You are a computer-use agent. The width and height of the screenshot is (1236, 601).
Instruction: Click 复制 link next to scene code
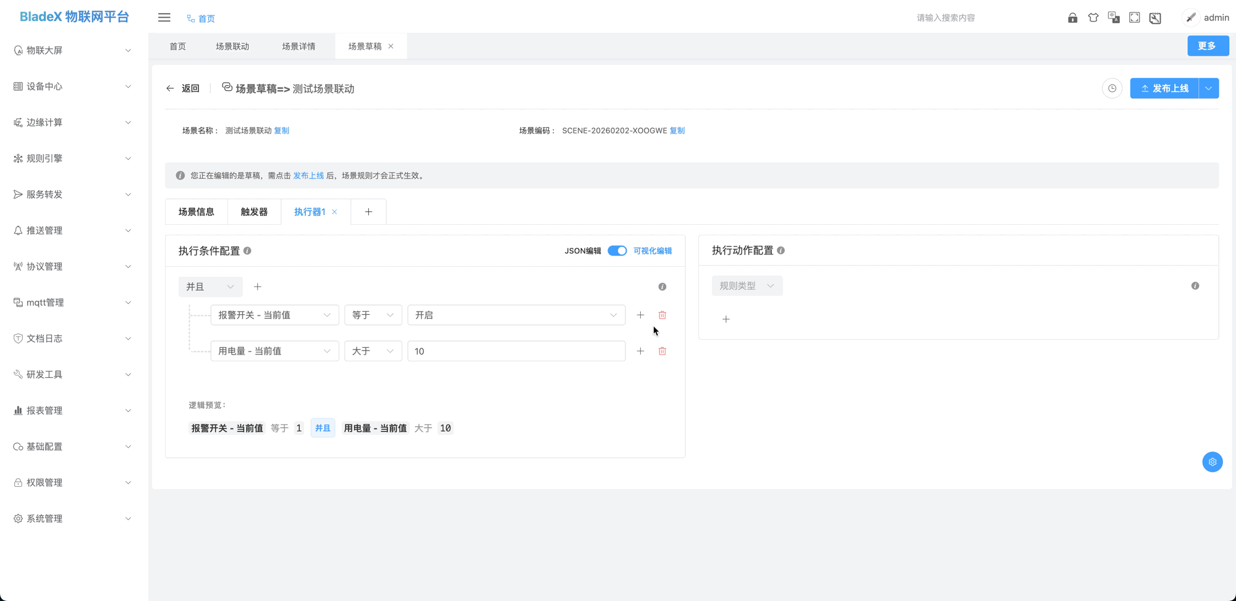pos(677,130)
